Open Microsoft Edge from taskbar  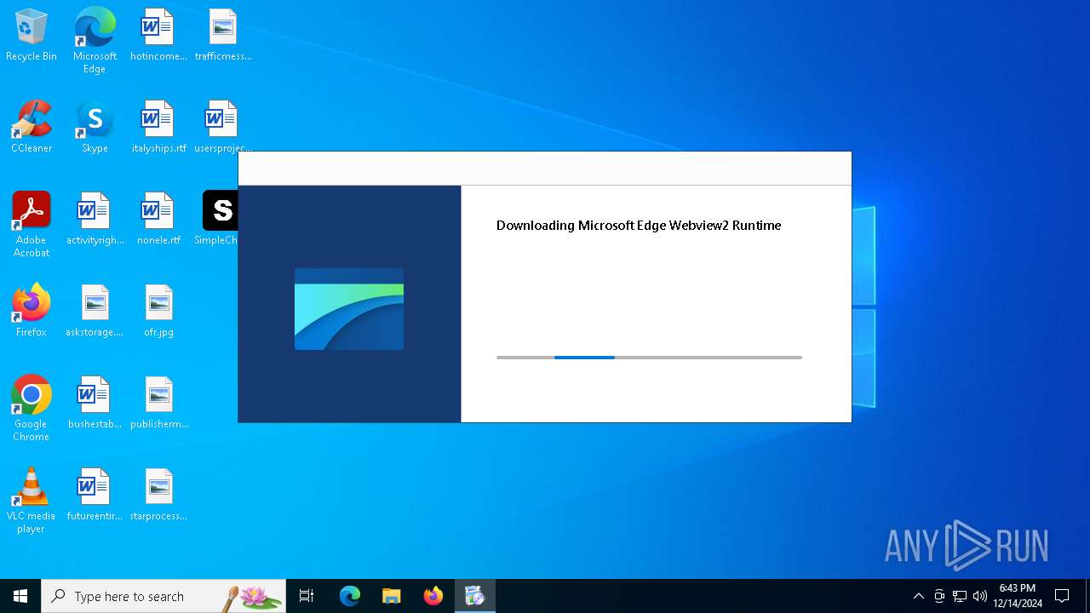pos(350,596)
